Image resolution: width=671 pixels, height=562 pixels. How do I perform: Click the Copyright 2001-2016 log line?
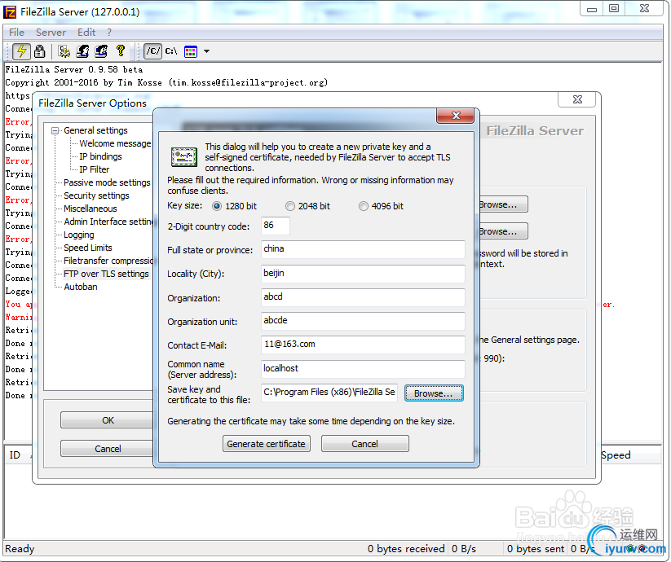pyautogui.click(x=166, y=82)
